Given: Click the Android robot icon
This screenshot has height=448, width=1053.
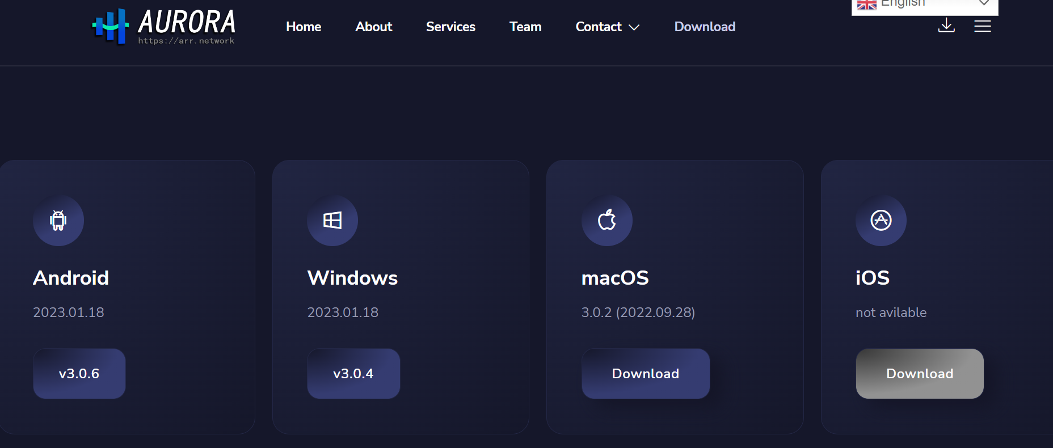Looking at the screenshot, I should [x=58, y=221].
